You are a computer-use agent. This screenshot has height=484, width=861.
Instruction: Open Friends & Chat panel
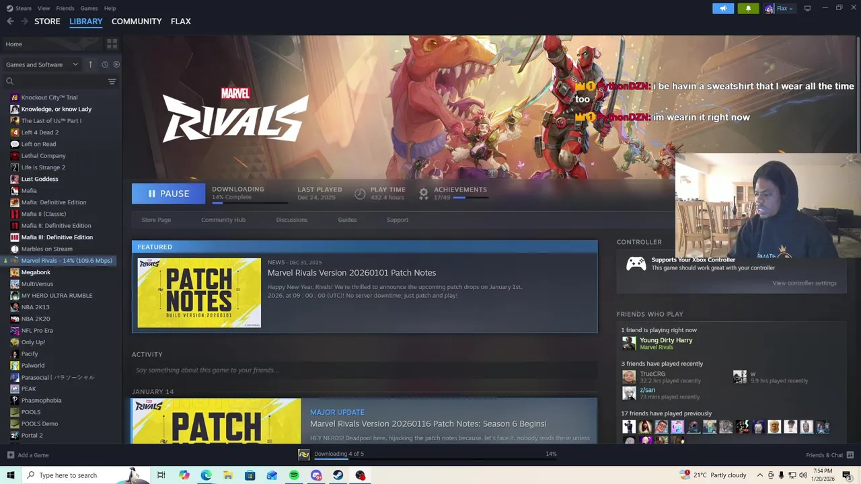click(830, 455)
